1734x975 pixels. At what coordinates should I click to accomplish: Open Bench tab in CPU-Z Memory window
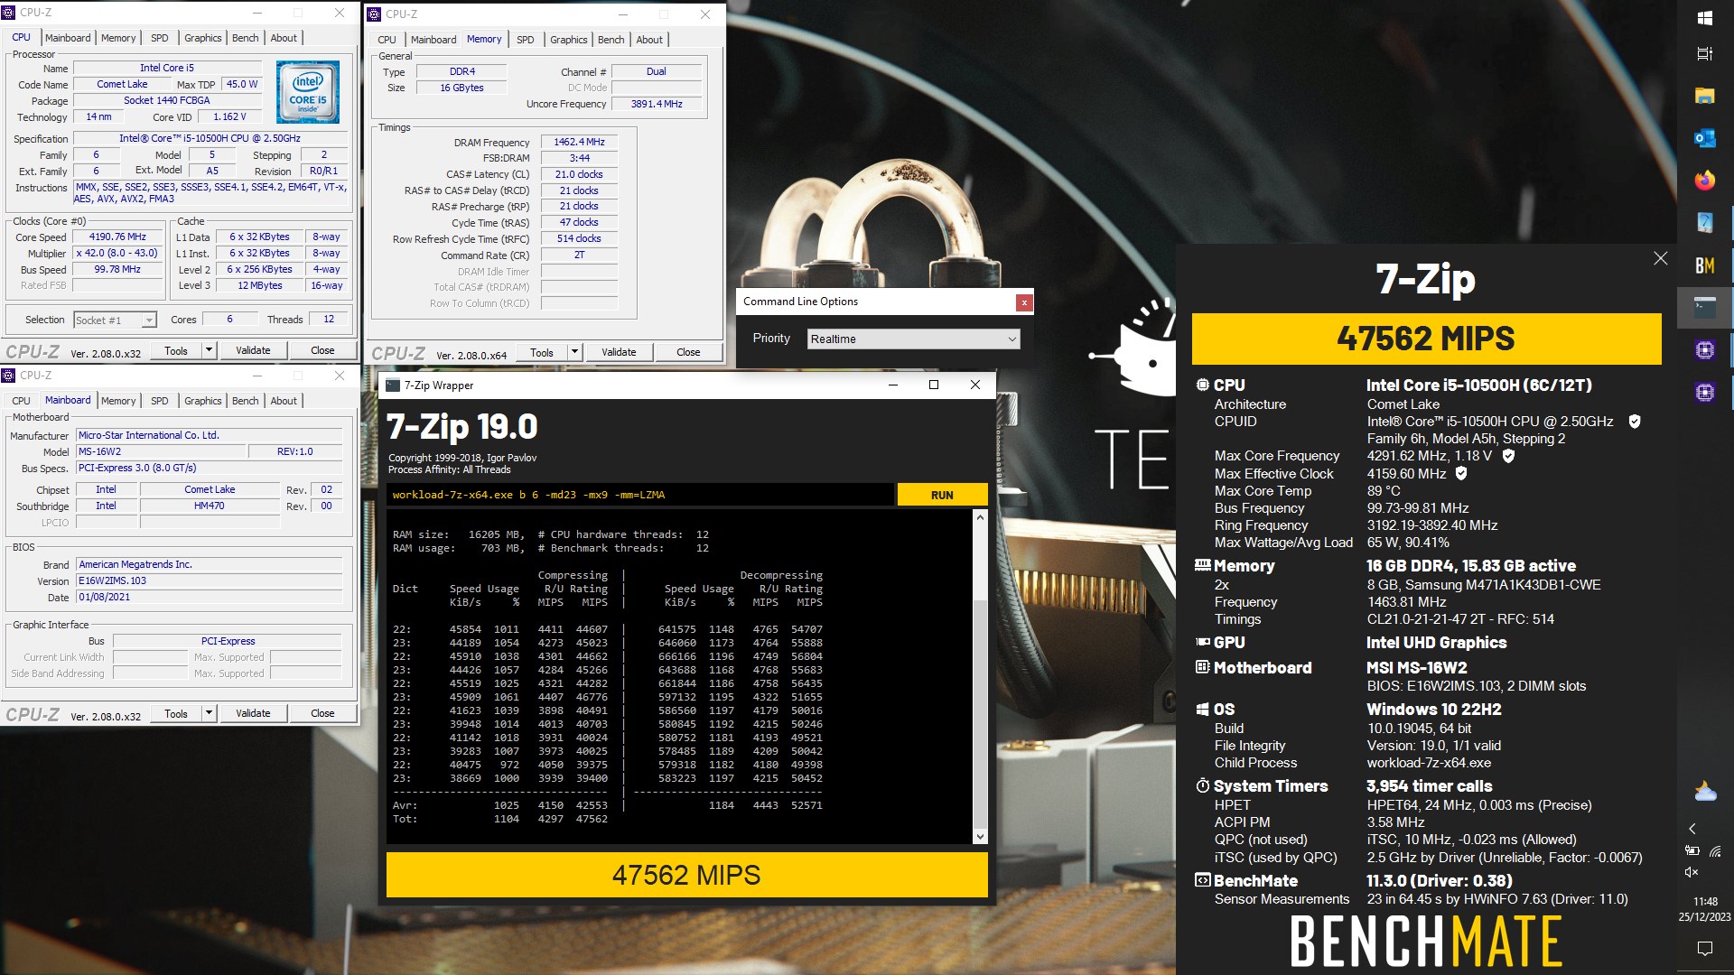tap(611, 40)
